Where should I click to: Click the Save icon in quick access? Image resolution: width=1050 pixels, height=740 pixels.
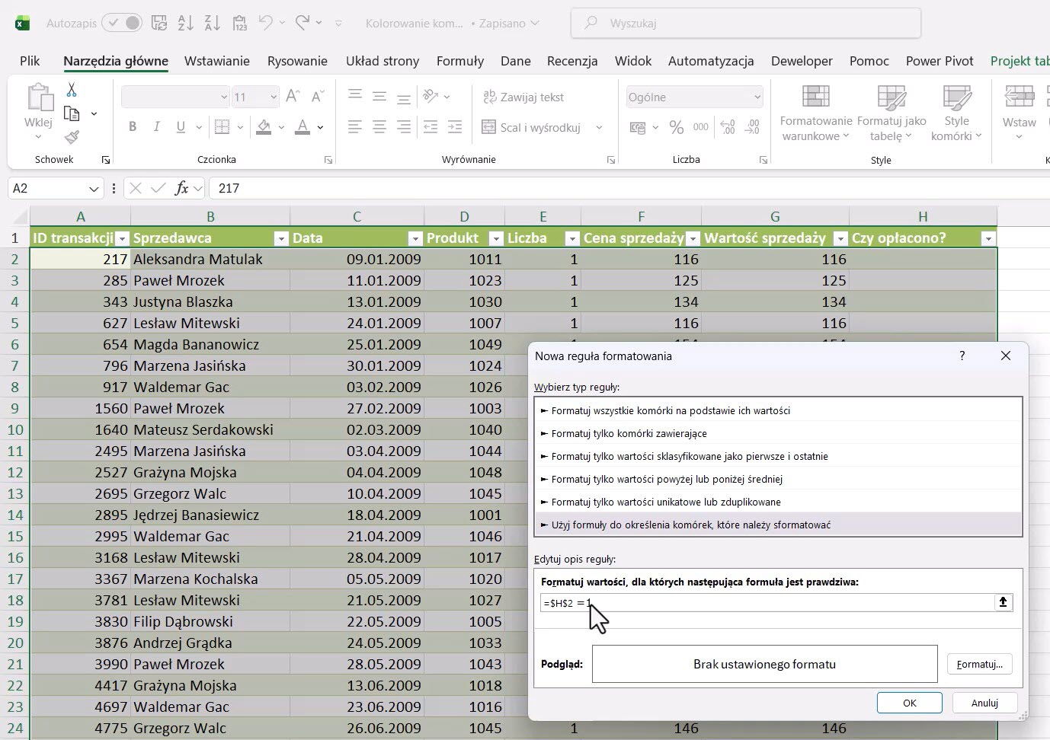point(158,23)
